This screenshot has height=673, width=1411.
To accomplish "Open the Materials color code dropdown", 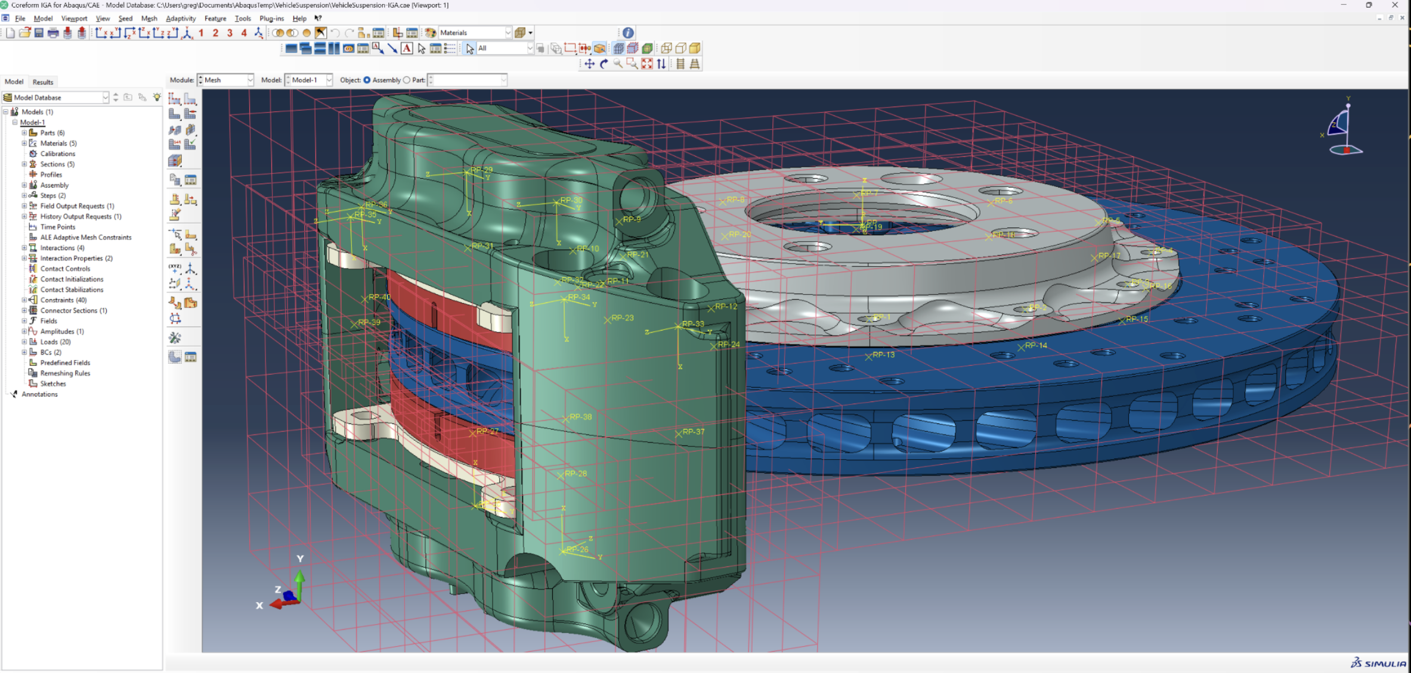I will [475, 33].
